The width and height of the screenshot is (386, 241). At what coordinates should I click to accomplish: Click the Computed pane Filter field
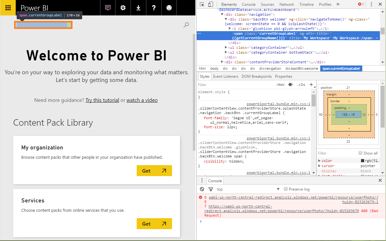[337, 153]
